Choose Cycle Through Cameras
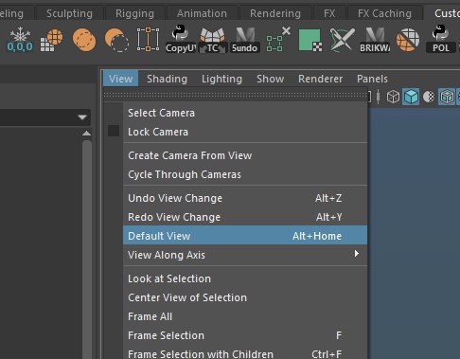This screenshot has height=359, width=460. tap(245, 174)
